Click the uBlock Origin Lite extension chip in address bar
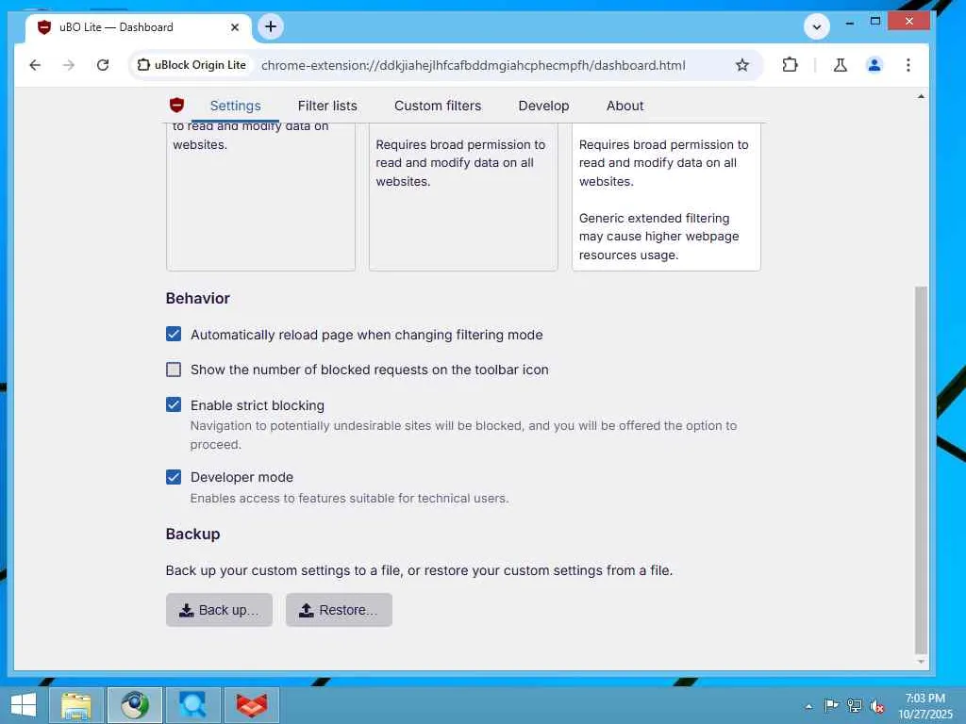 [192, 65]
